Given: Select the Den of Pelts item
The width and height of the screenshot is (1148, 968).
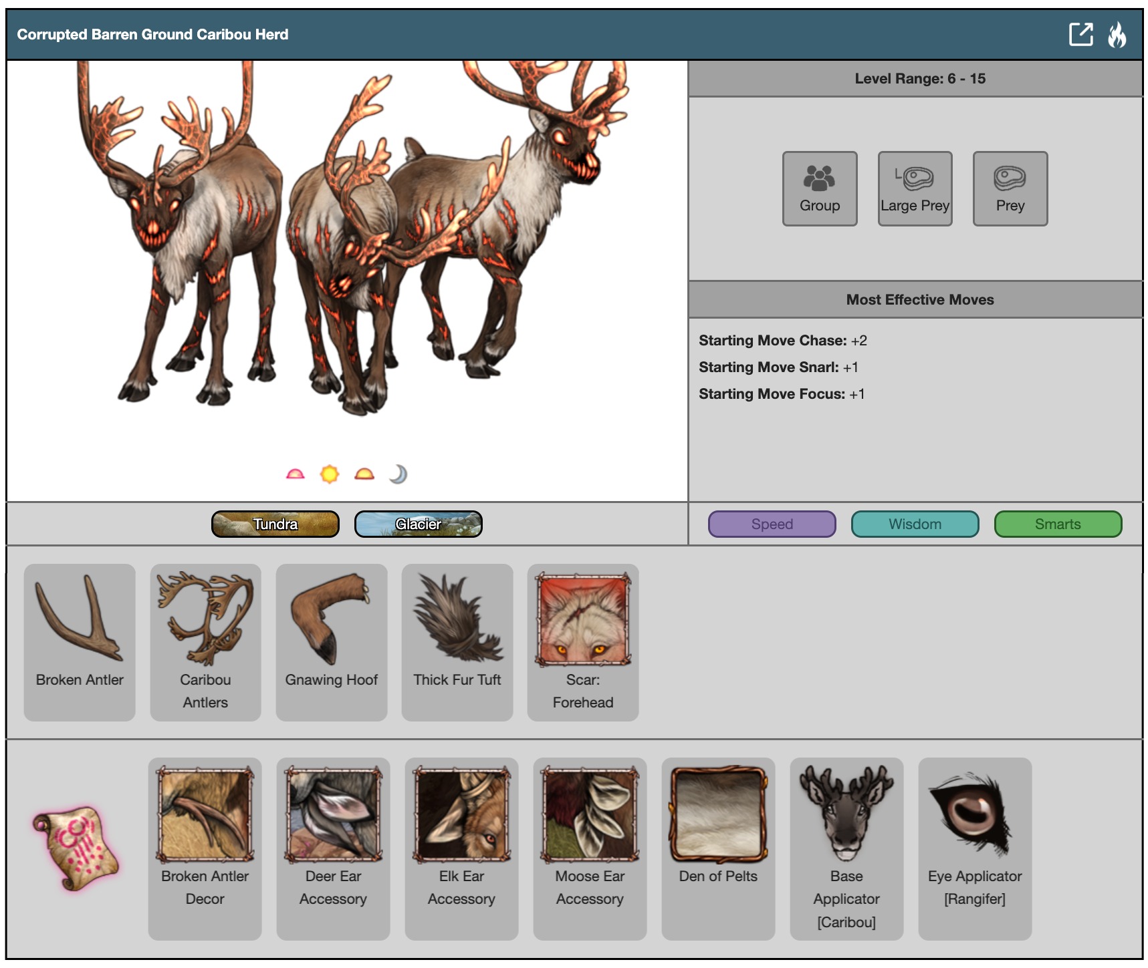Looking at the screenshot, I should click(718, 847).
